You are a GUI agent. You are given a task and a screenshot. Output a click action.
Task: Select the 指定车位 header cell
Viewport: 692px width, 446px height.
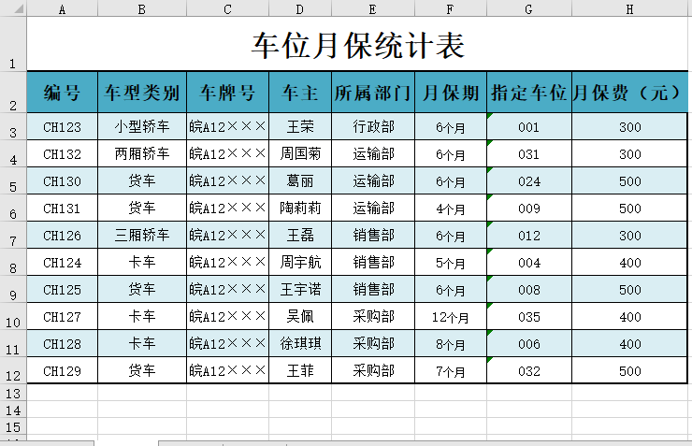528,93
